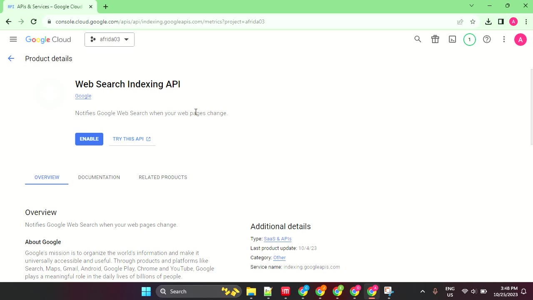Reload the page with refresh icon
Image resolution: width=533 pixels, height=300 pixels.
tap(34, 22)
